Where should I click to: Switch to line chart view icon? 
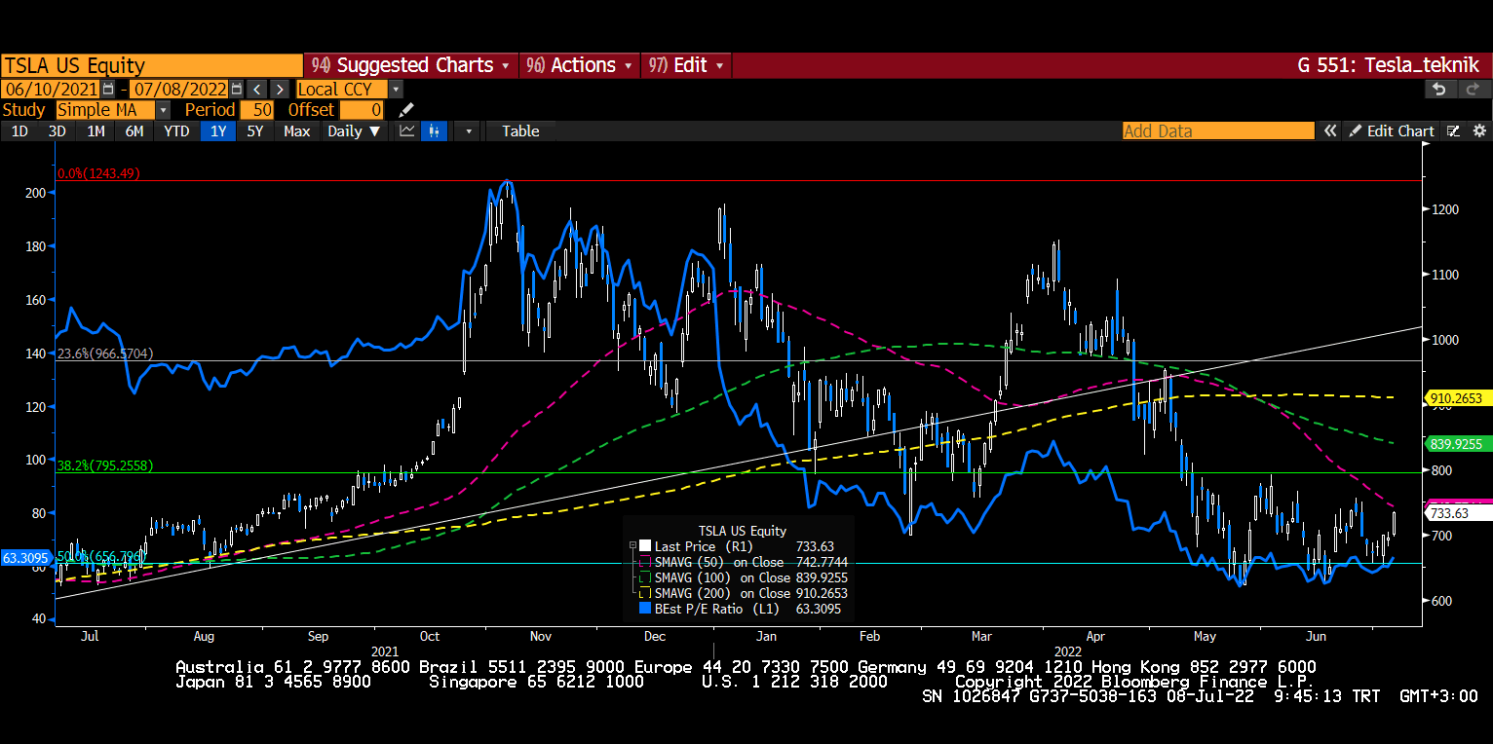point(407,130)
